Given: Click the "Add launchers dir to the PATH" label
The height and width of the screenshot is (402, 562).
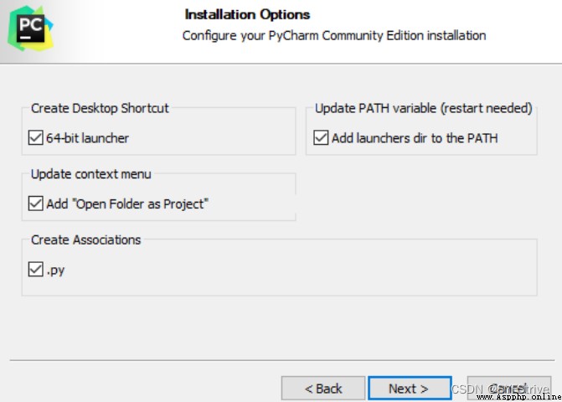Looking at the screenshot, I should 415,138.
